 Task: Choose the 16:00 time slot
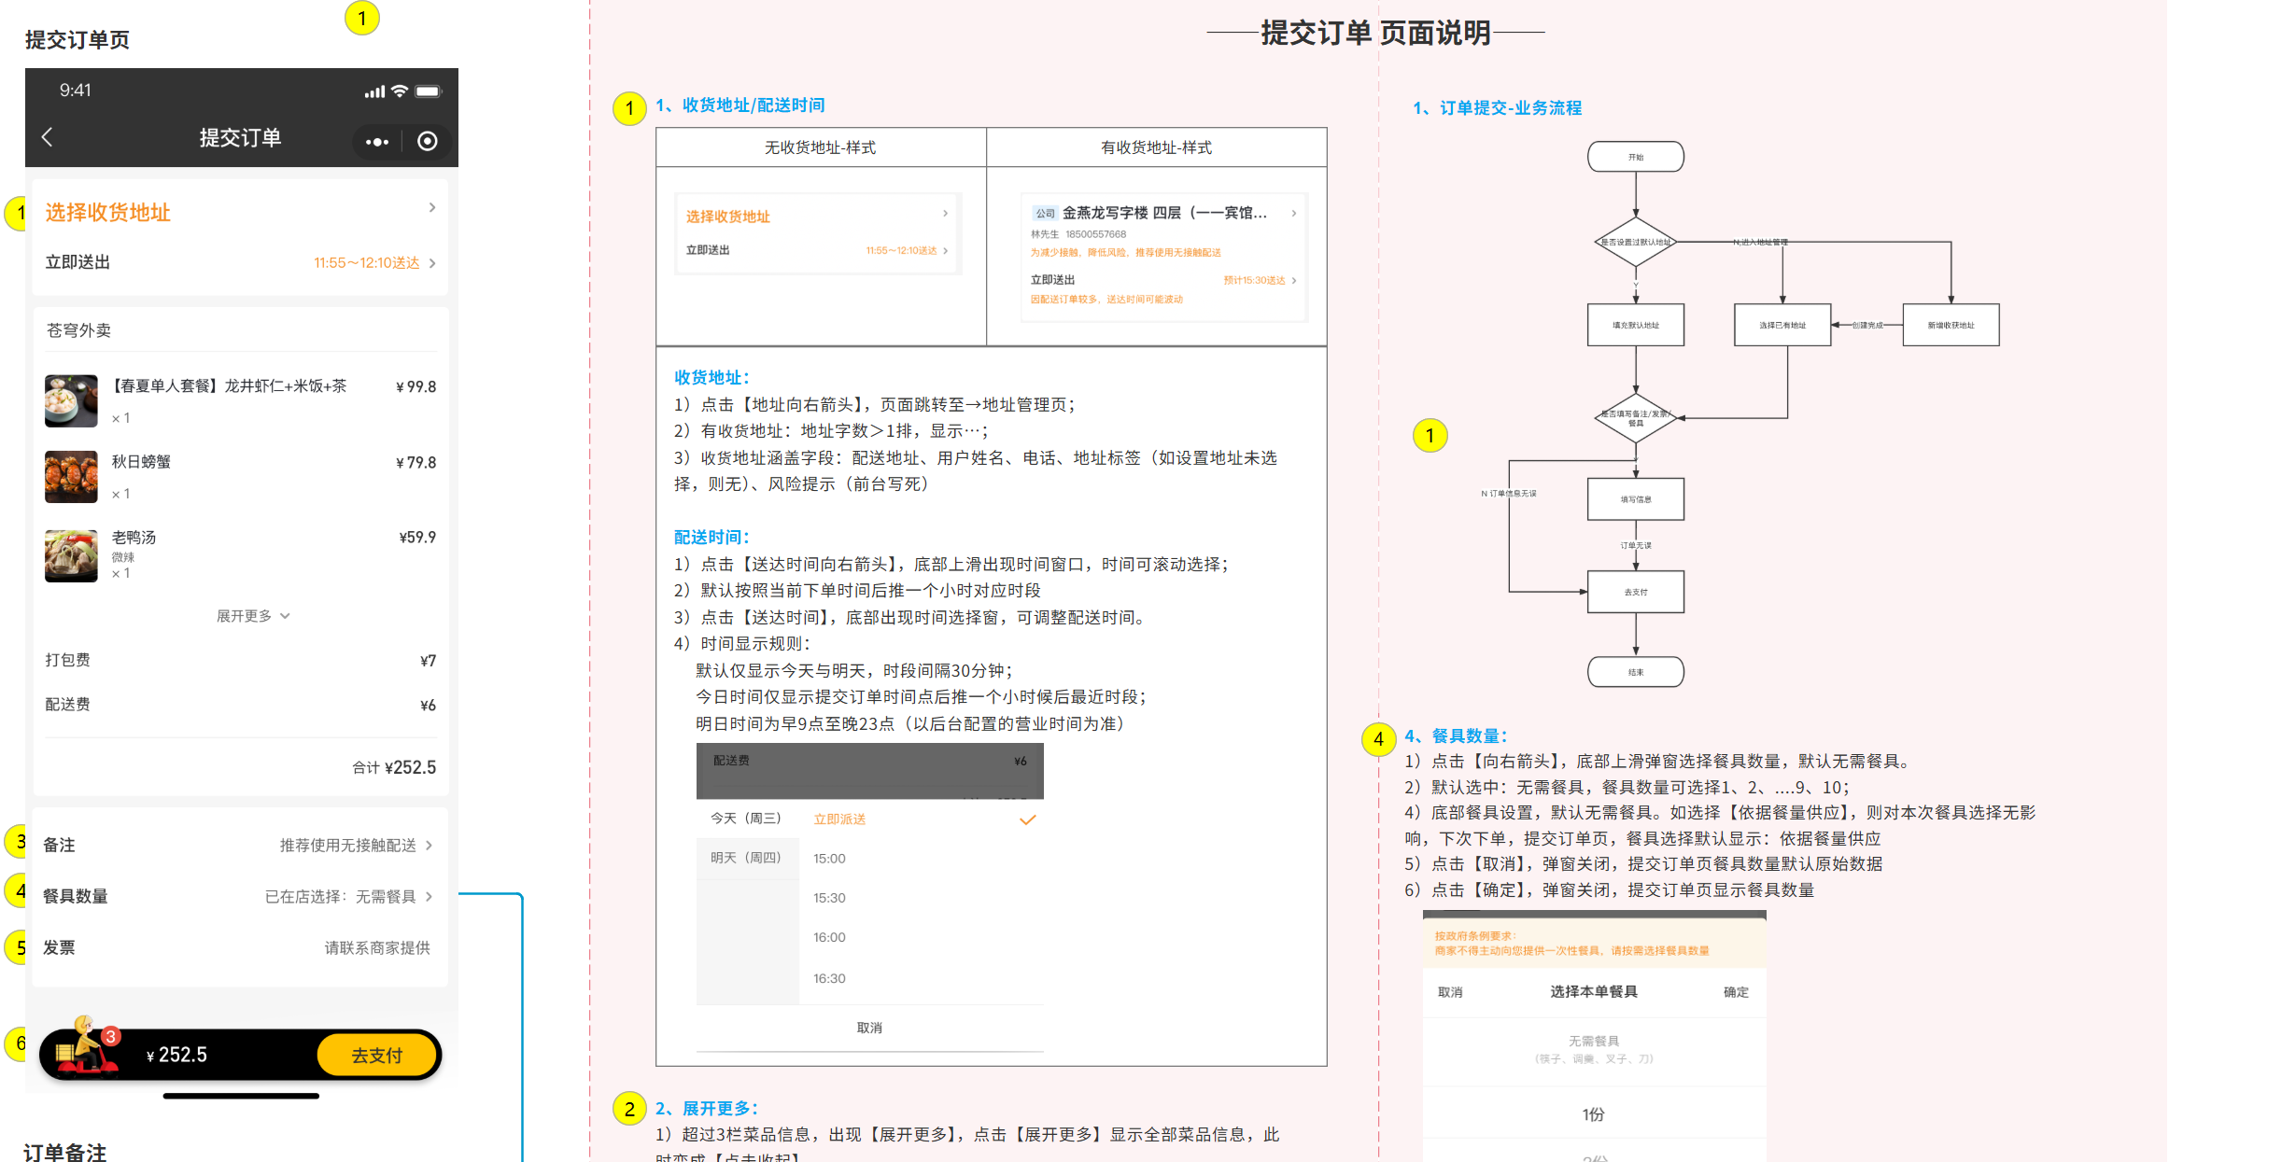click(829, 937)
